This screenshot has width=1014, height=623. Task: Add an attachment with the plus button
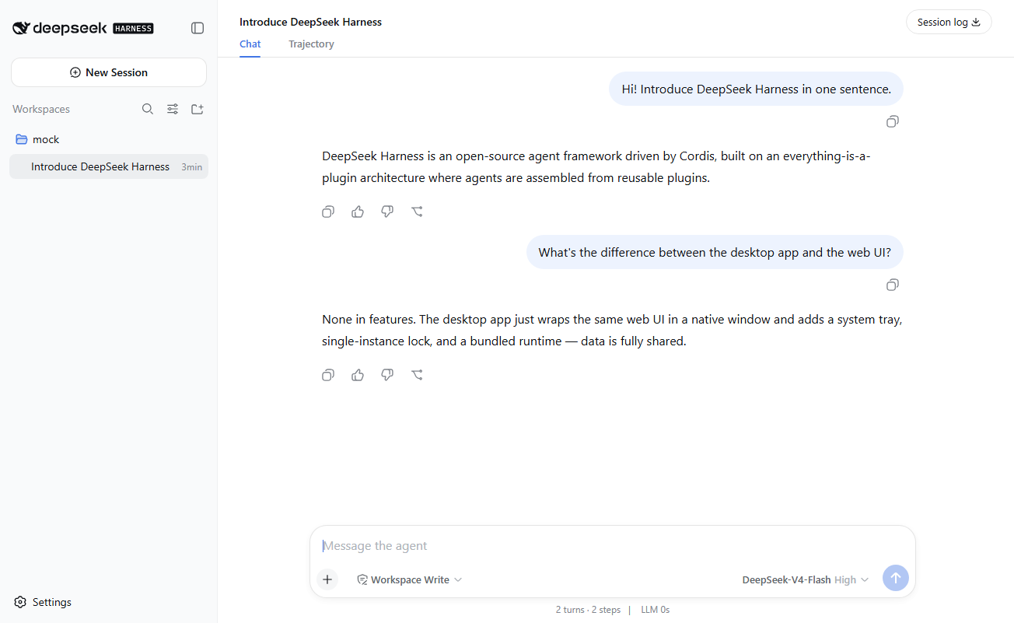click(x=327, y=579)
